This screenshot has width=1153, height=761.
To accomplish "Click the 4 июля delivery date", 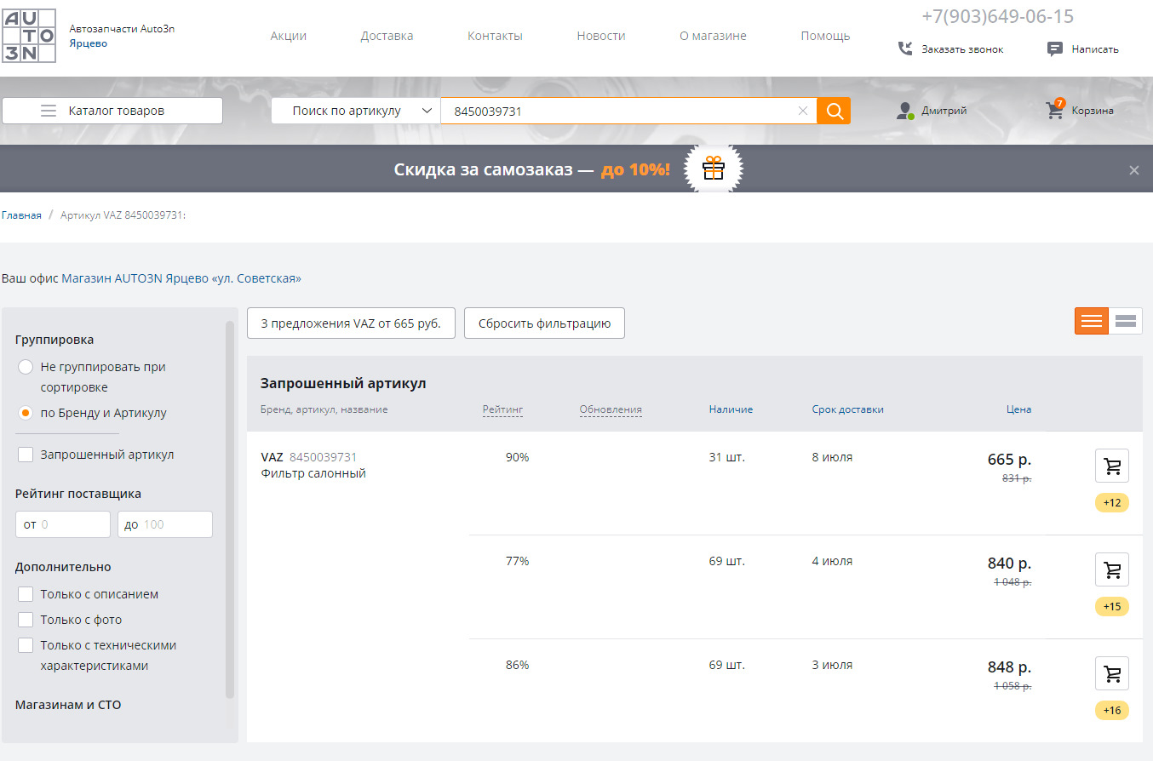I will [832, 561].
